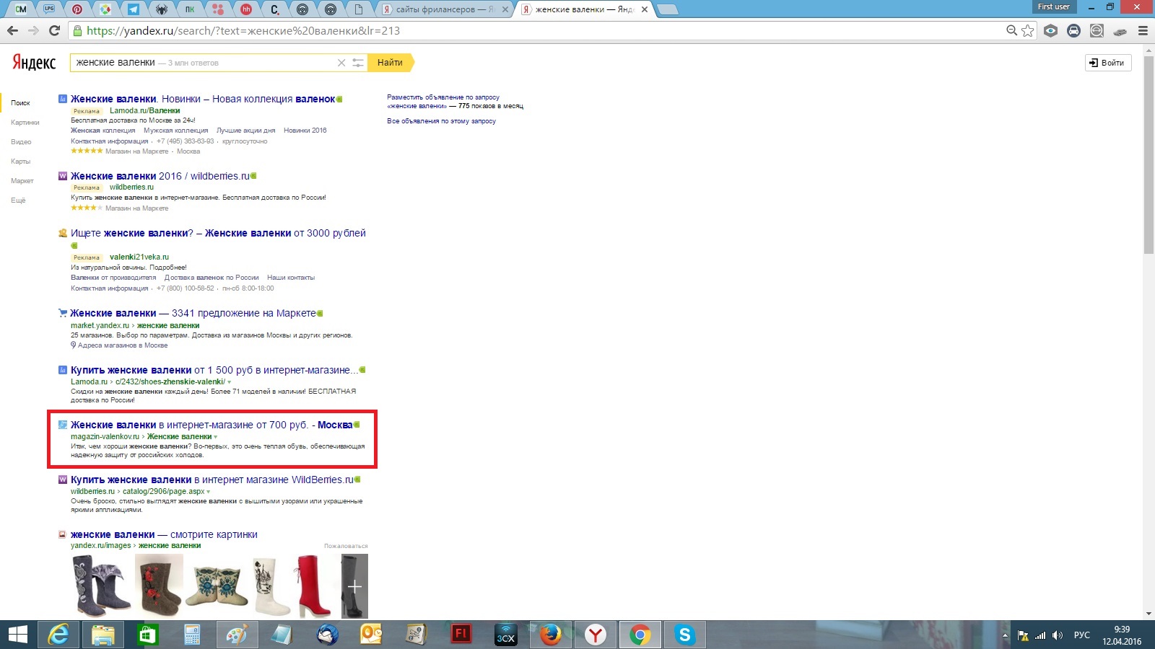1155x649 pixels.
Task: Open Lamoda ad 'Новинки – Новая коллекция валенок'
Action: 203,99
